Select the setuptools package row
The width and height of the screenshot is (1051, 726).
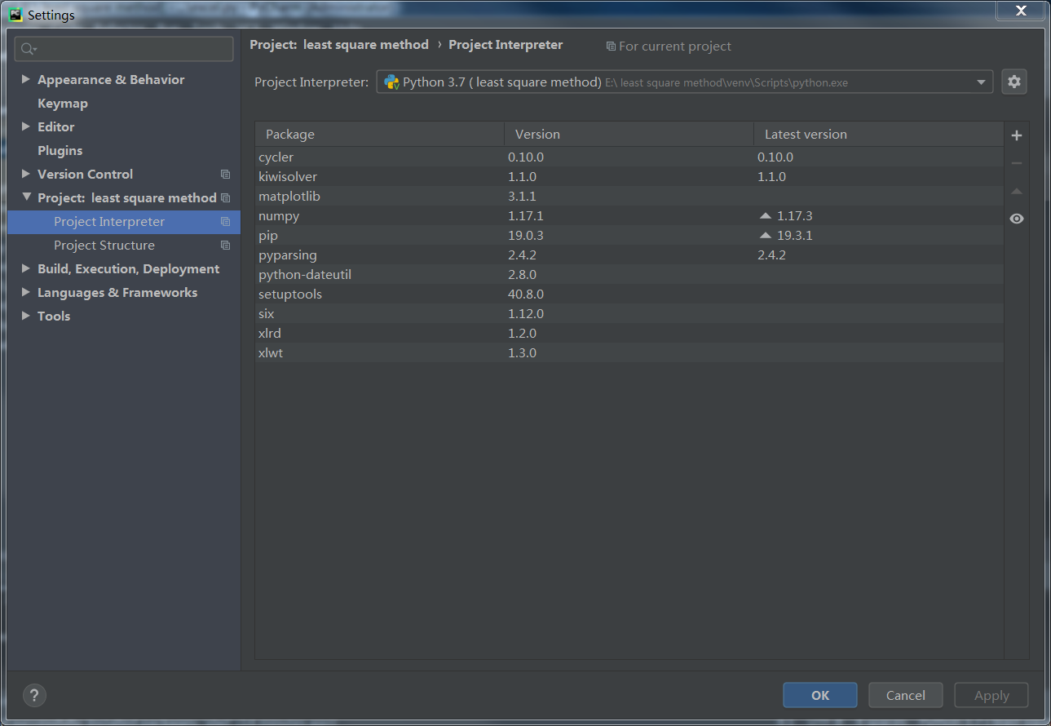[629, 294]
